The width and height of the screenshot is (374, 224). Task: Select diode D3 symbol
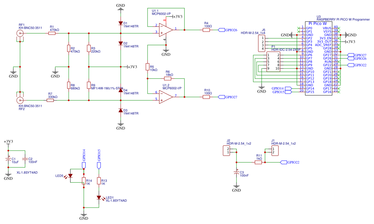tap(121, 110)
